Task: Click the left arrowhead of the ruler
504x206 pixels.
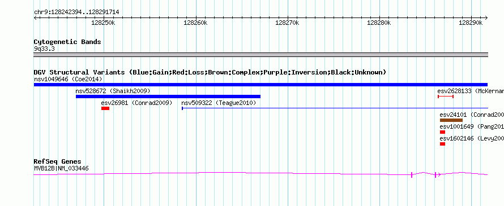Action: [x=35, y=17]
